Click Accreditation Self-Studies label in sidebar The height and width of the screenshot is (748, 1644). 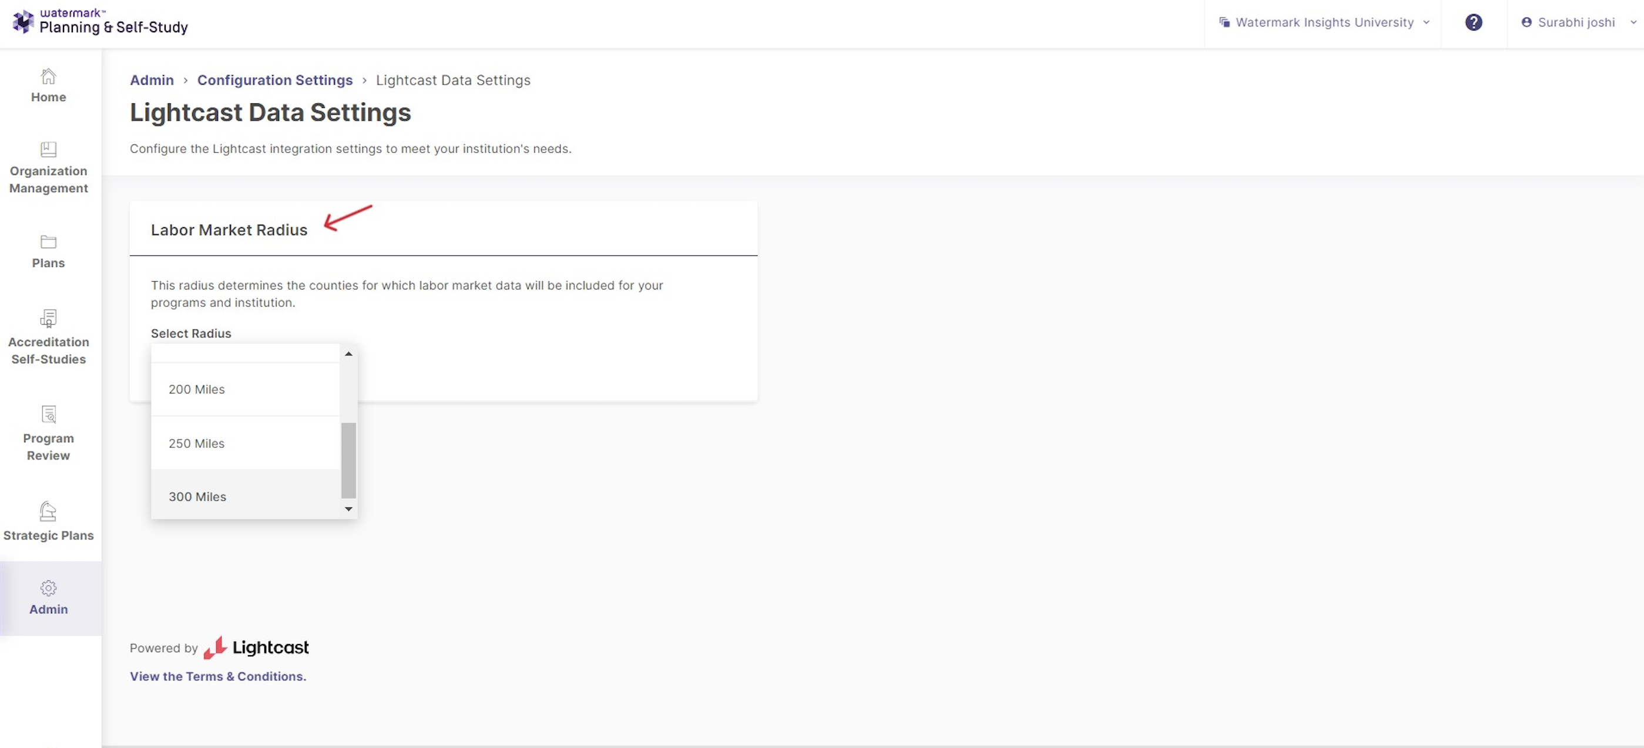[49, 350]
